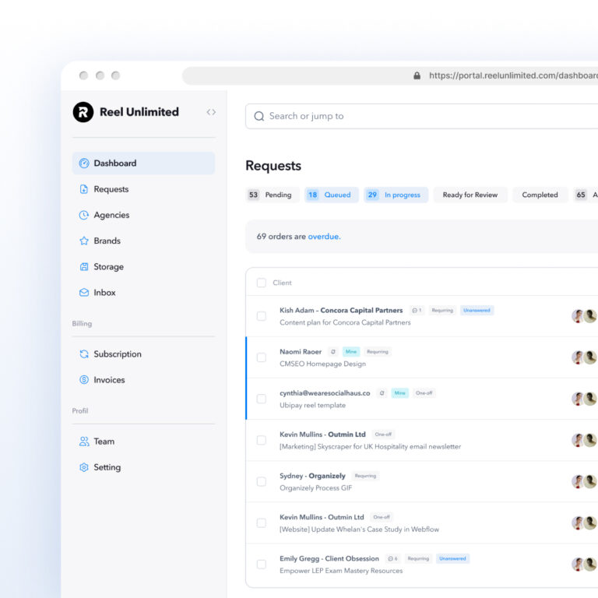Screen dimensions: 598x598
Task: Click the One-off badge on cynthia row
Action: tap(424, 393)
